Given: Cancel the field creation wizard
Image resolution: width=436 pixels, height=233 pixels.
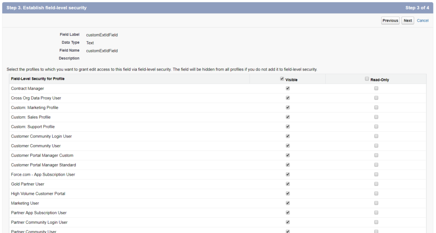Looking at the screenshot, I should coord(423,20).
